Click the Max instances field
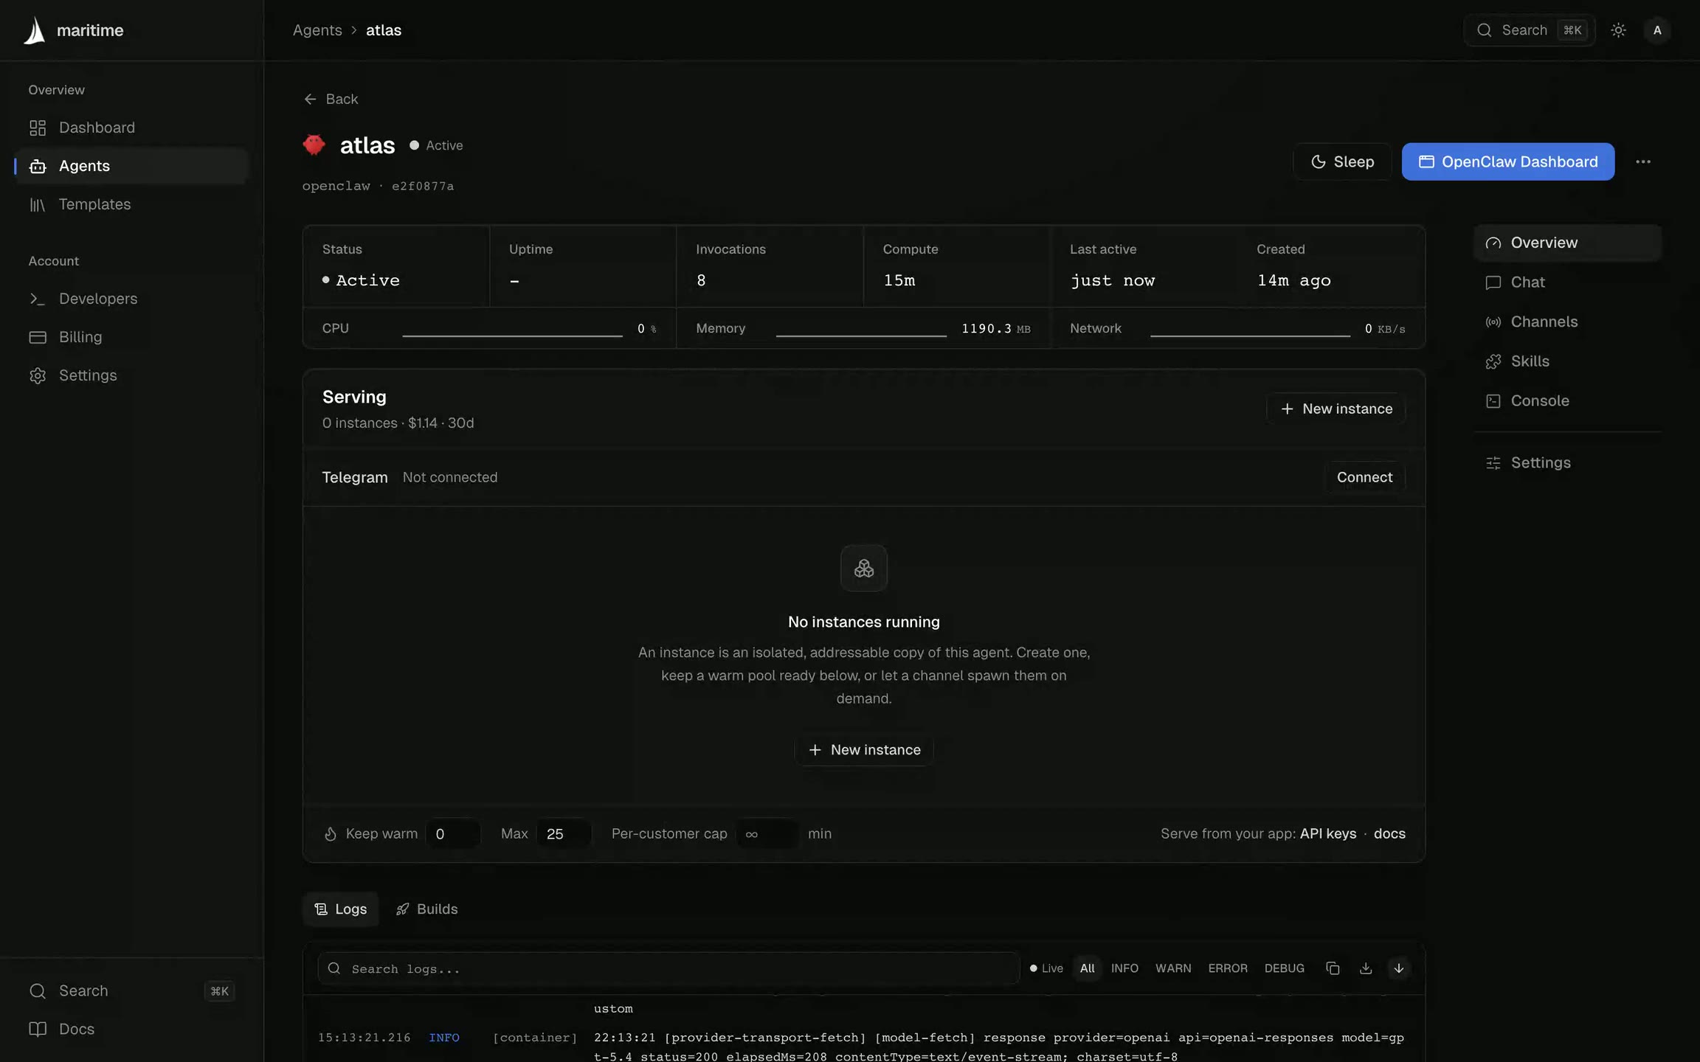The image size is (1700, 1062). [x=564, y=833]
